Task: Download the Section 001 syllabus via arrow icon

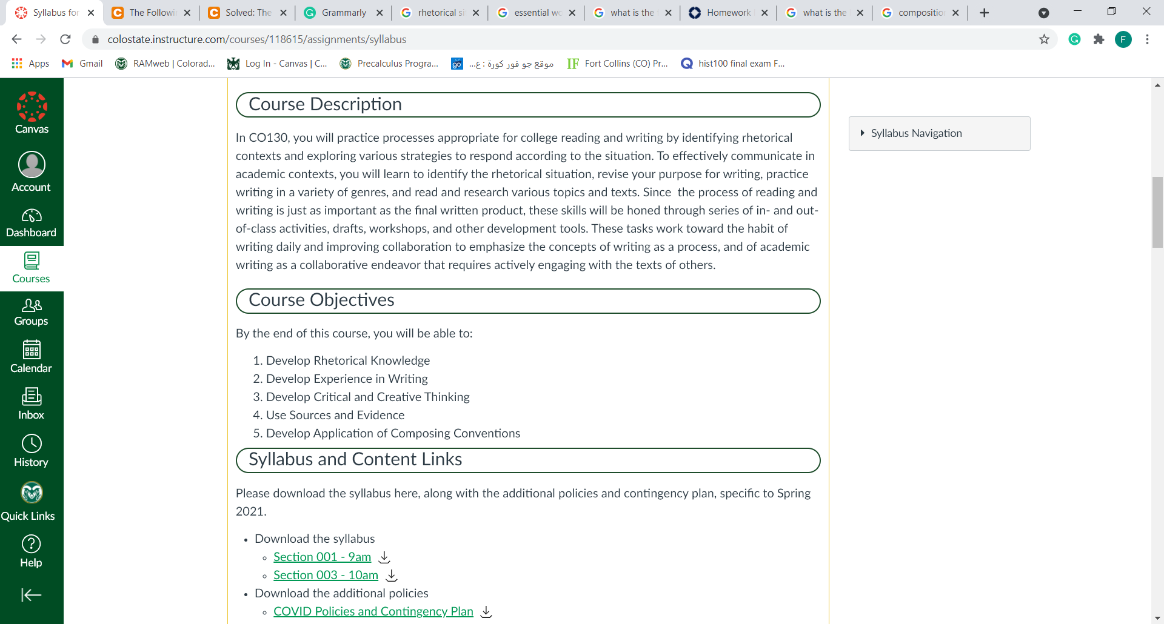Action: click(x=384, y=557)
